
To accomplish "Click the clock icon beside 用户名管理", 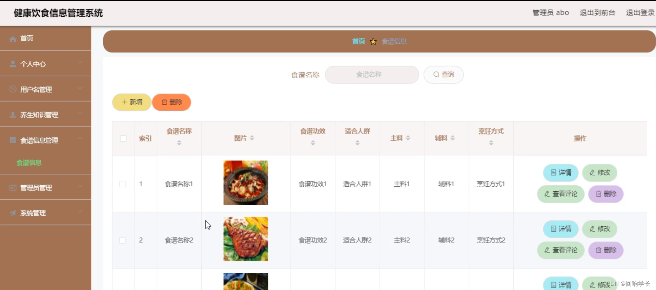I will tap(13, 89).
